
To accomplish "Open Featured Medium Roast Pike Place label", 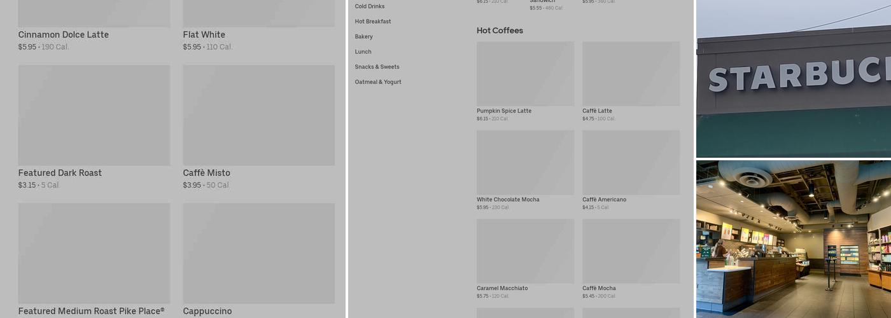I will [91, 311].
